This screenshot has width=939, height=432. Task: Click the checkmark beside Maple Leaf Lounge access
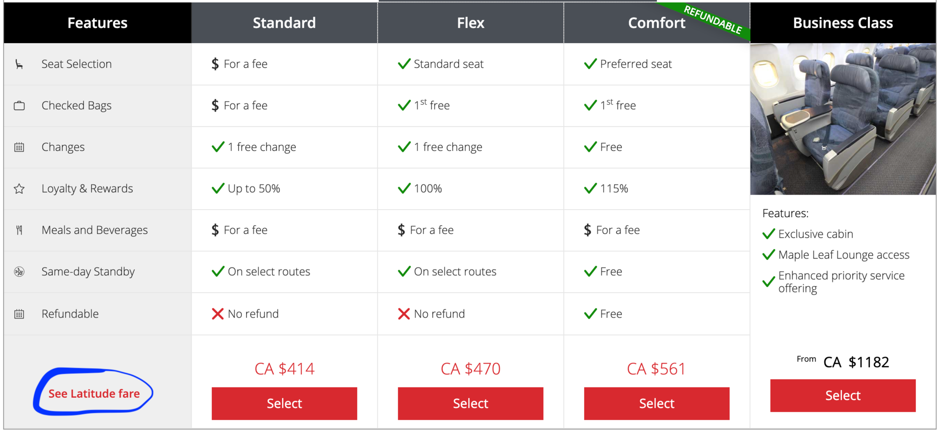[769, 255]
